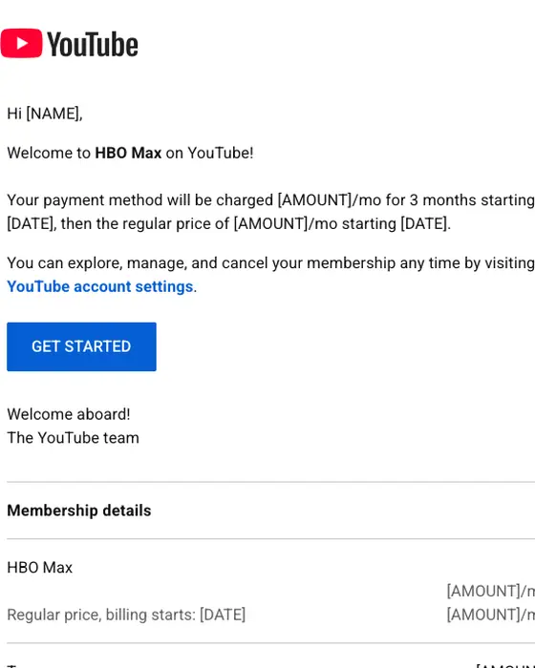Click the 'HBO Max' membership row label
Screen dimensions: 535x668
40,568
